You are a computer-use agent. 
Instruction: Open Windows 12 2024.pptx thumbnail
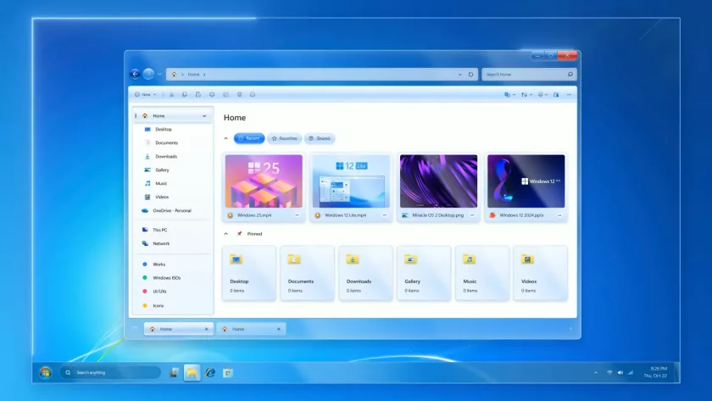coord(526,181)
